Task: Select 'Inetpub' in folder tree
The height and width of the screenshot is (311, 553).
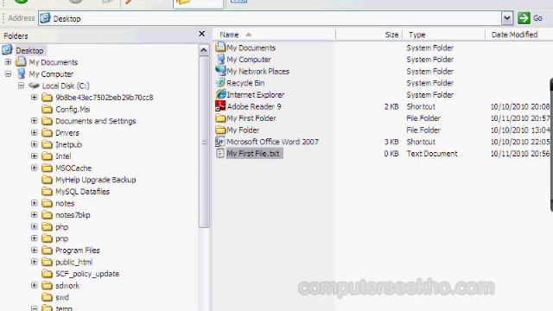Action: 69,144
